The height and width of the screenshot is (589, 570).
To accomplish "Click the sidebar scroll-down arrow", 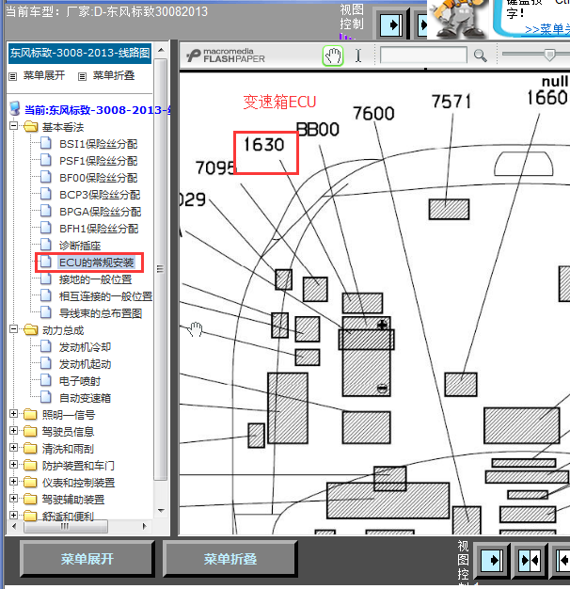I will 161,511.
